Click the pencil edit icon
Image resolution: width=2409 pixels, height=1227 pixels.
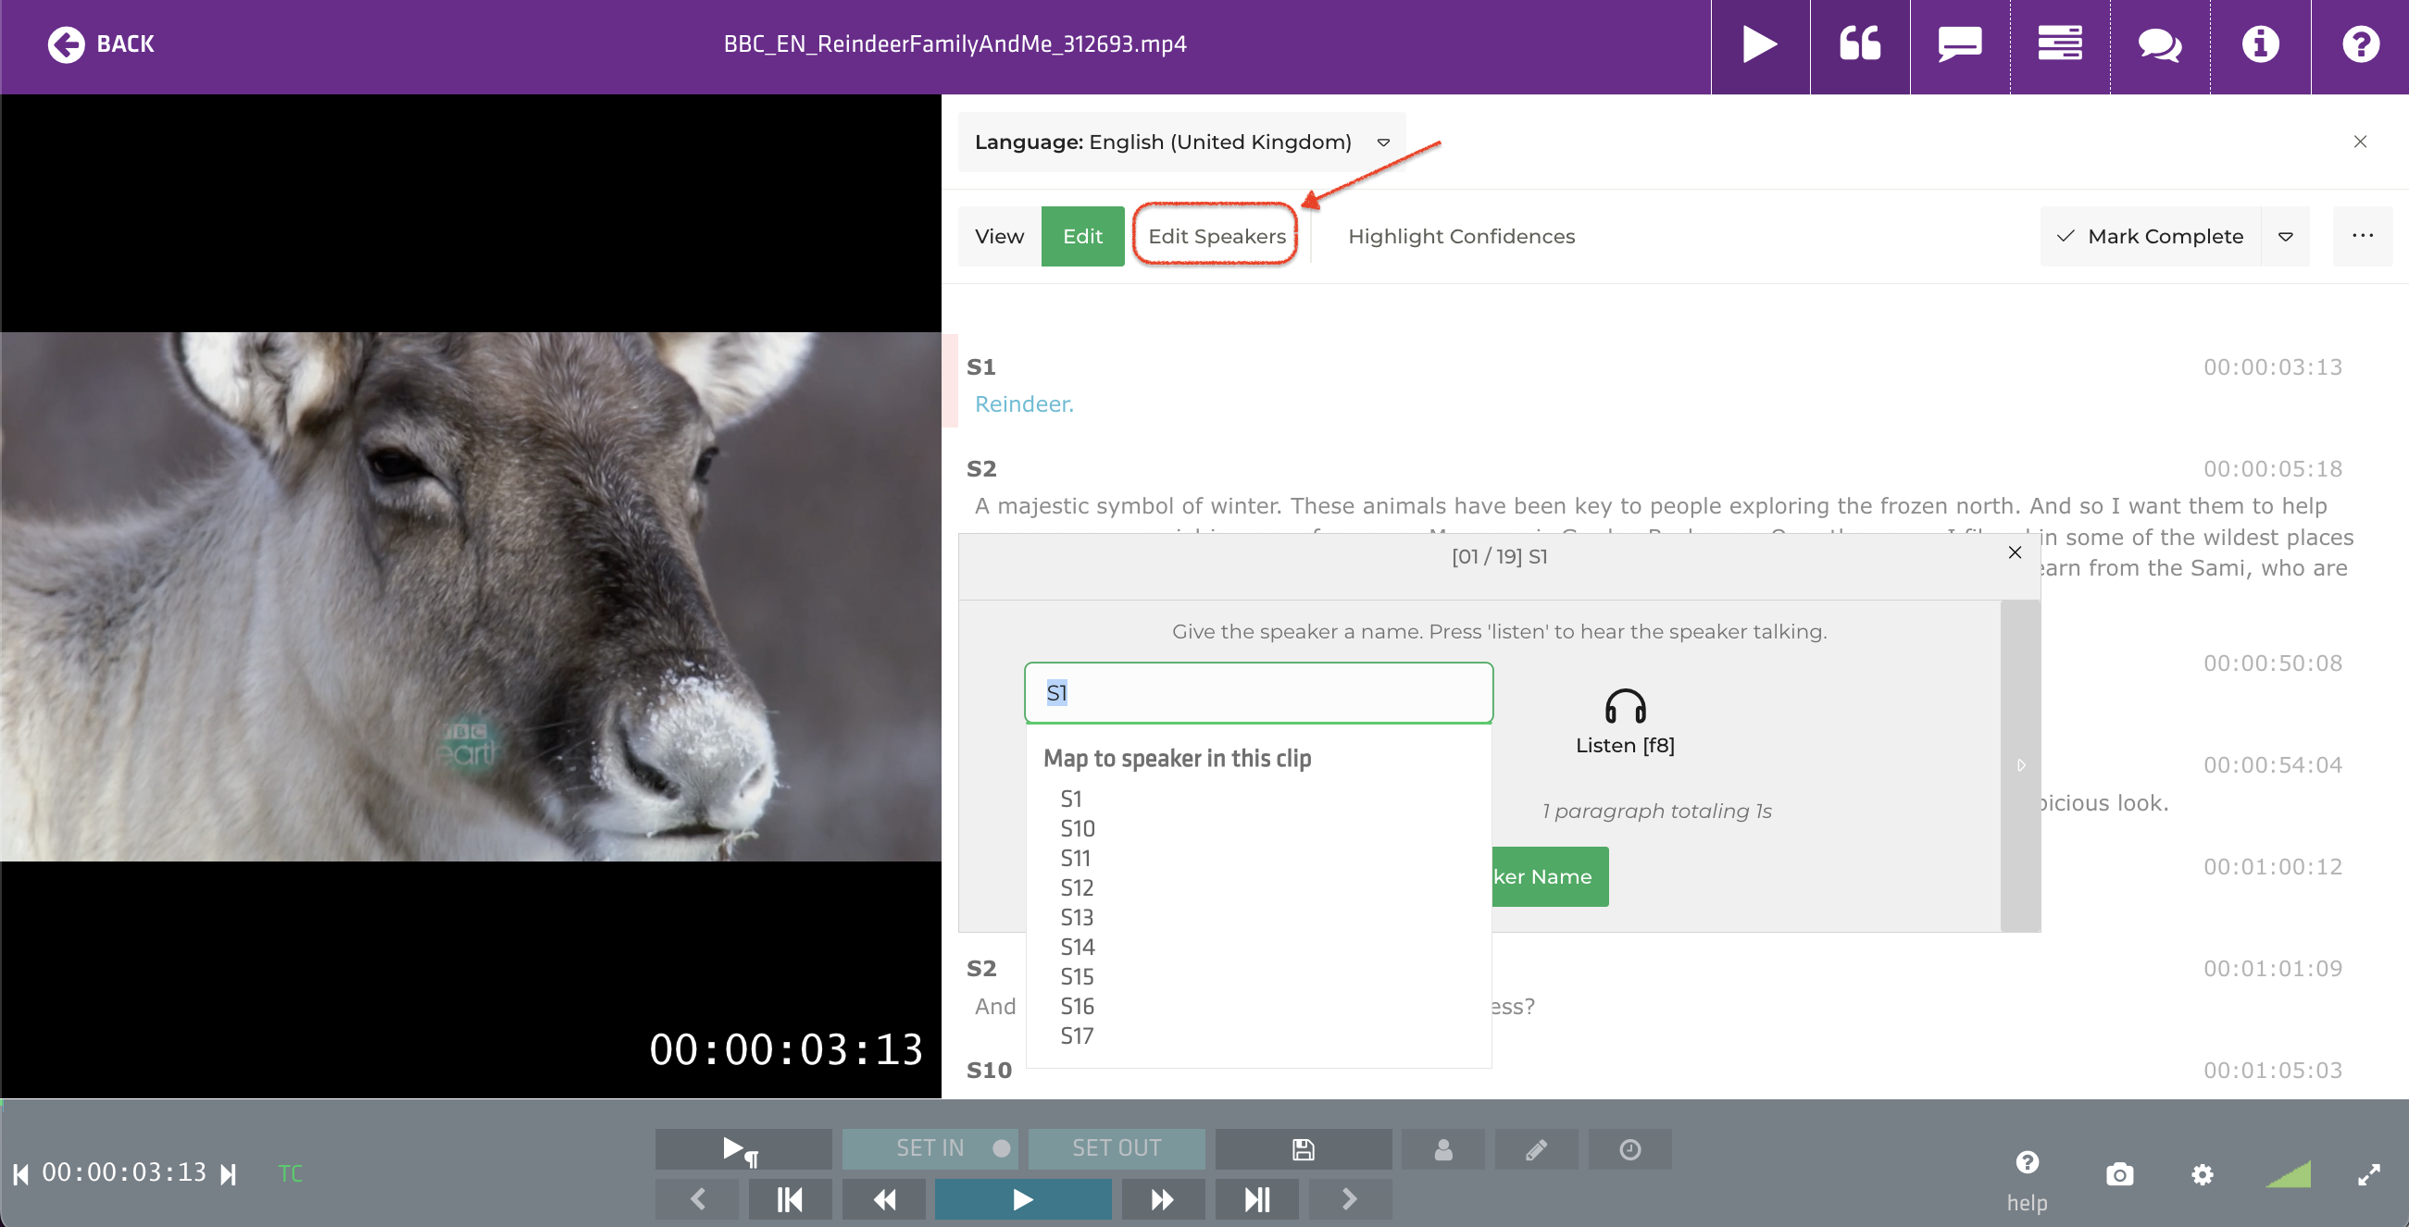click(1536, 1148)
